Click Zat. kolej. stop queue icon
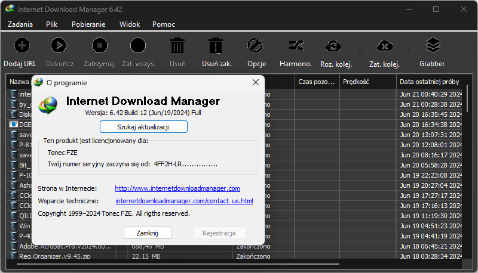The image size is (478, 273). tap(385, 46)
